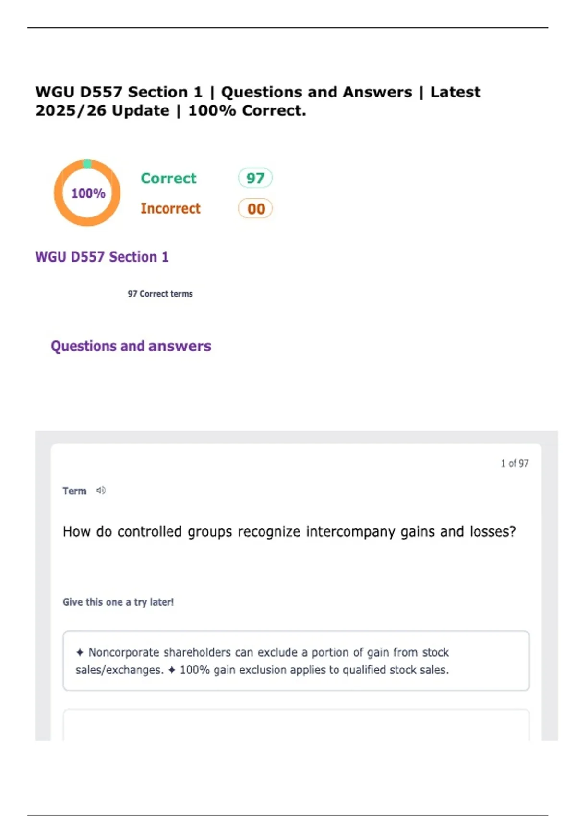576x816 pixels.
Task: Open the purple WGU D557 Section 1 heading
Action: (102, 257)
